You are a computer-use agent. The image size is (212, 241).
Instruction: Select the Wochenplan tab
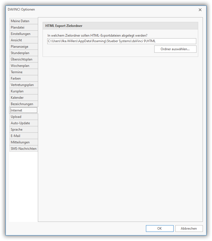(23, 66)
